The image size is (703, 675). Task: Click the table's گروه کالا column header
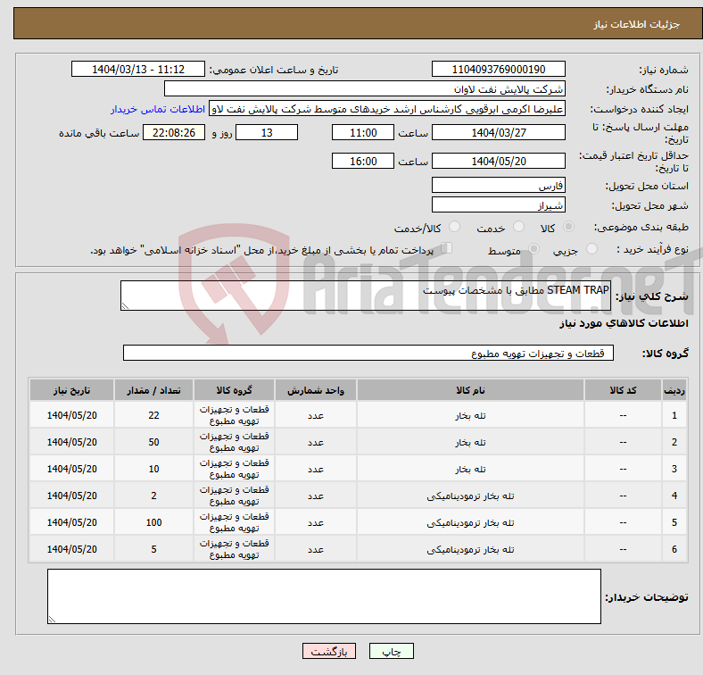click(234, 390)
